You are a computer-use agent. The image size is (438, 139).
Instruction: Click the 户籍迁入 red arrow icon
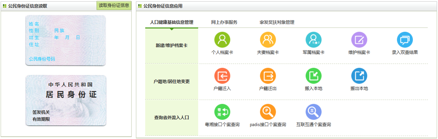(x=222, y=76)
